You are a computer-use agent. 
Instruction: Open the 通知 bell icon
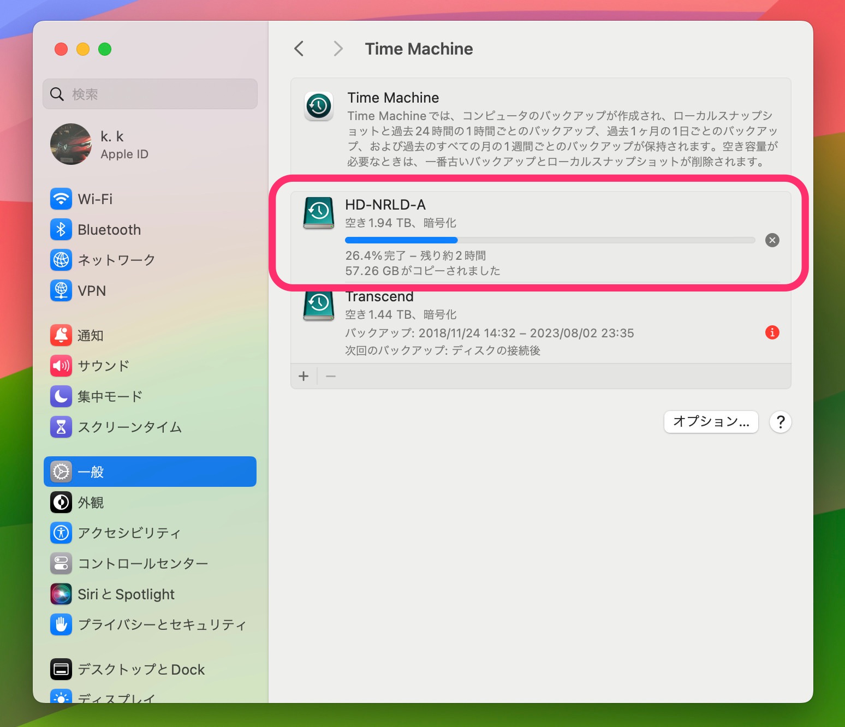click(x=61, y=335)
